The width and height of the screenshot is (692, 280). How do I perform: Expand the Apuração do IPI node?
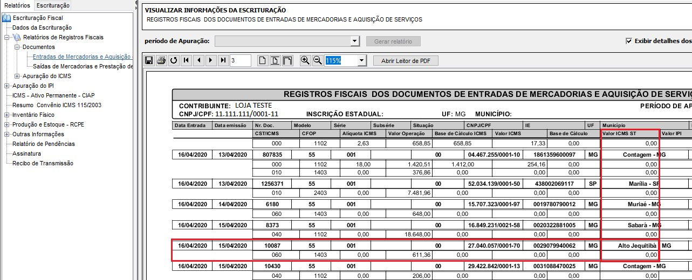pyautogui.click(x=6, y=86)
